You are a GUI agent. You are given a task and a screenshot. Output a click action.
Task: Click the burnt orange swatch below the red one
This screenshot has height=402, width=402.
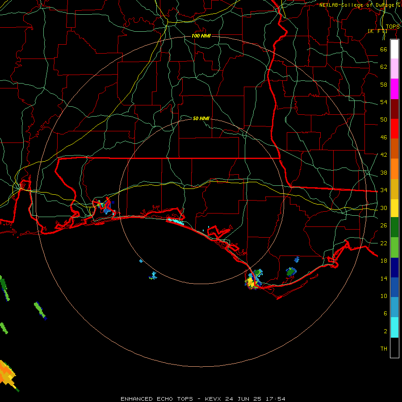click(x=394, y=148)
